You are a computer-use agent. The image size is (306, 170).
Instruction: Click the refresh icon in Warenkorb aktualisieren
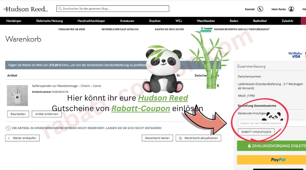(x=181, y=138)
